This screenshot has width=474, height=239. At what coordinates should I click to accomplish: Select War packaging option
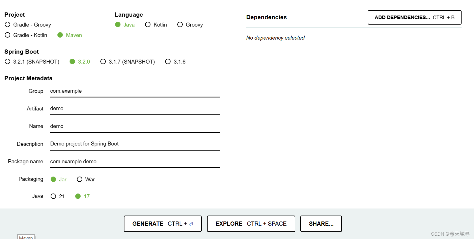pyautogui.click(x=86, y=179)
